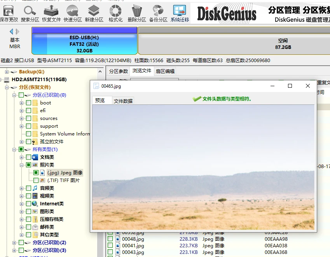Select the (.jpg) Jpeg 图像 tree item
This screenshot has height=257, width=330.
point(65,173)
